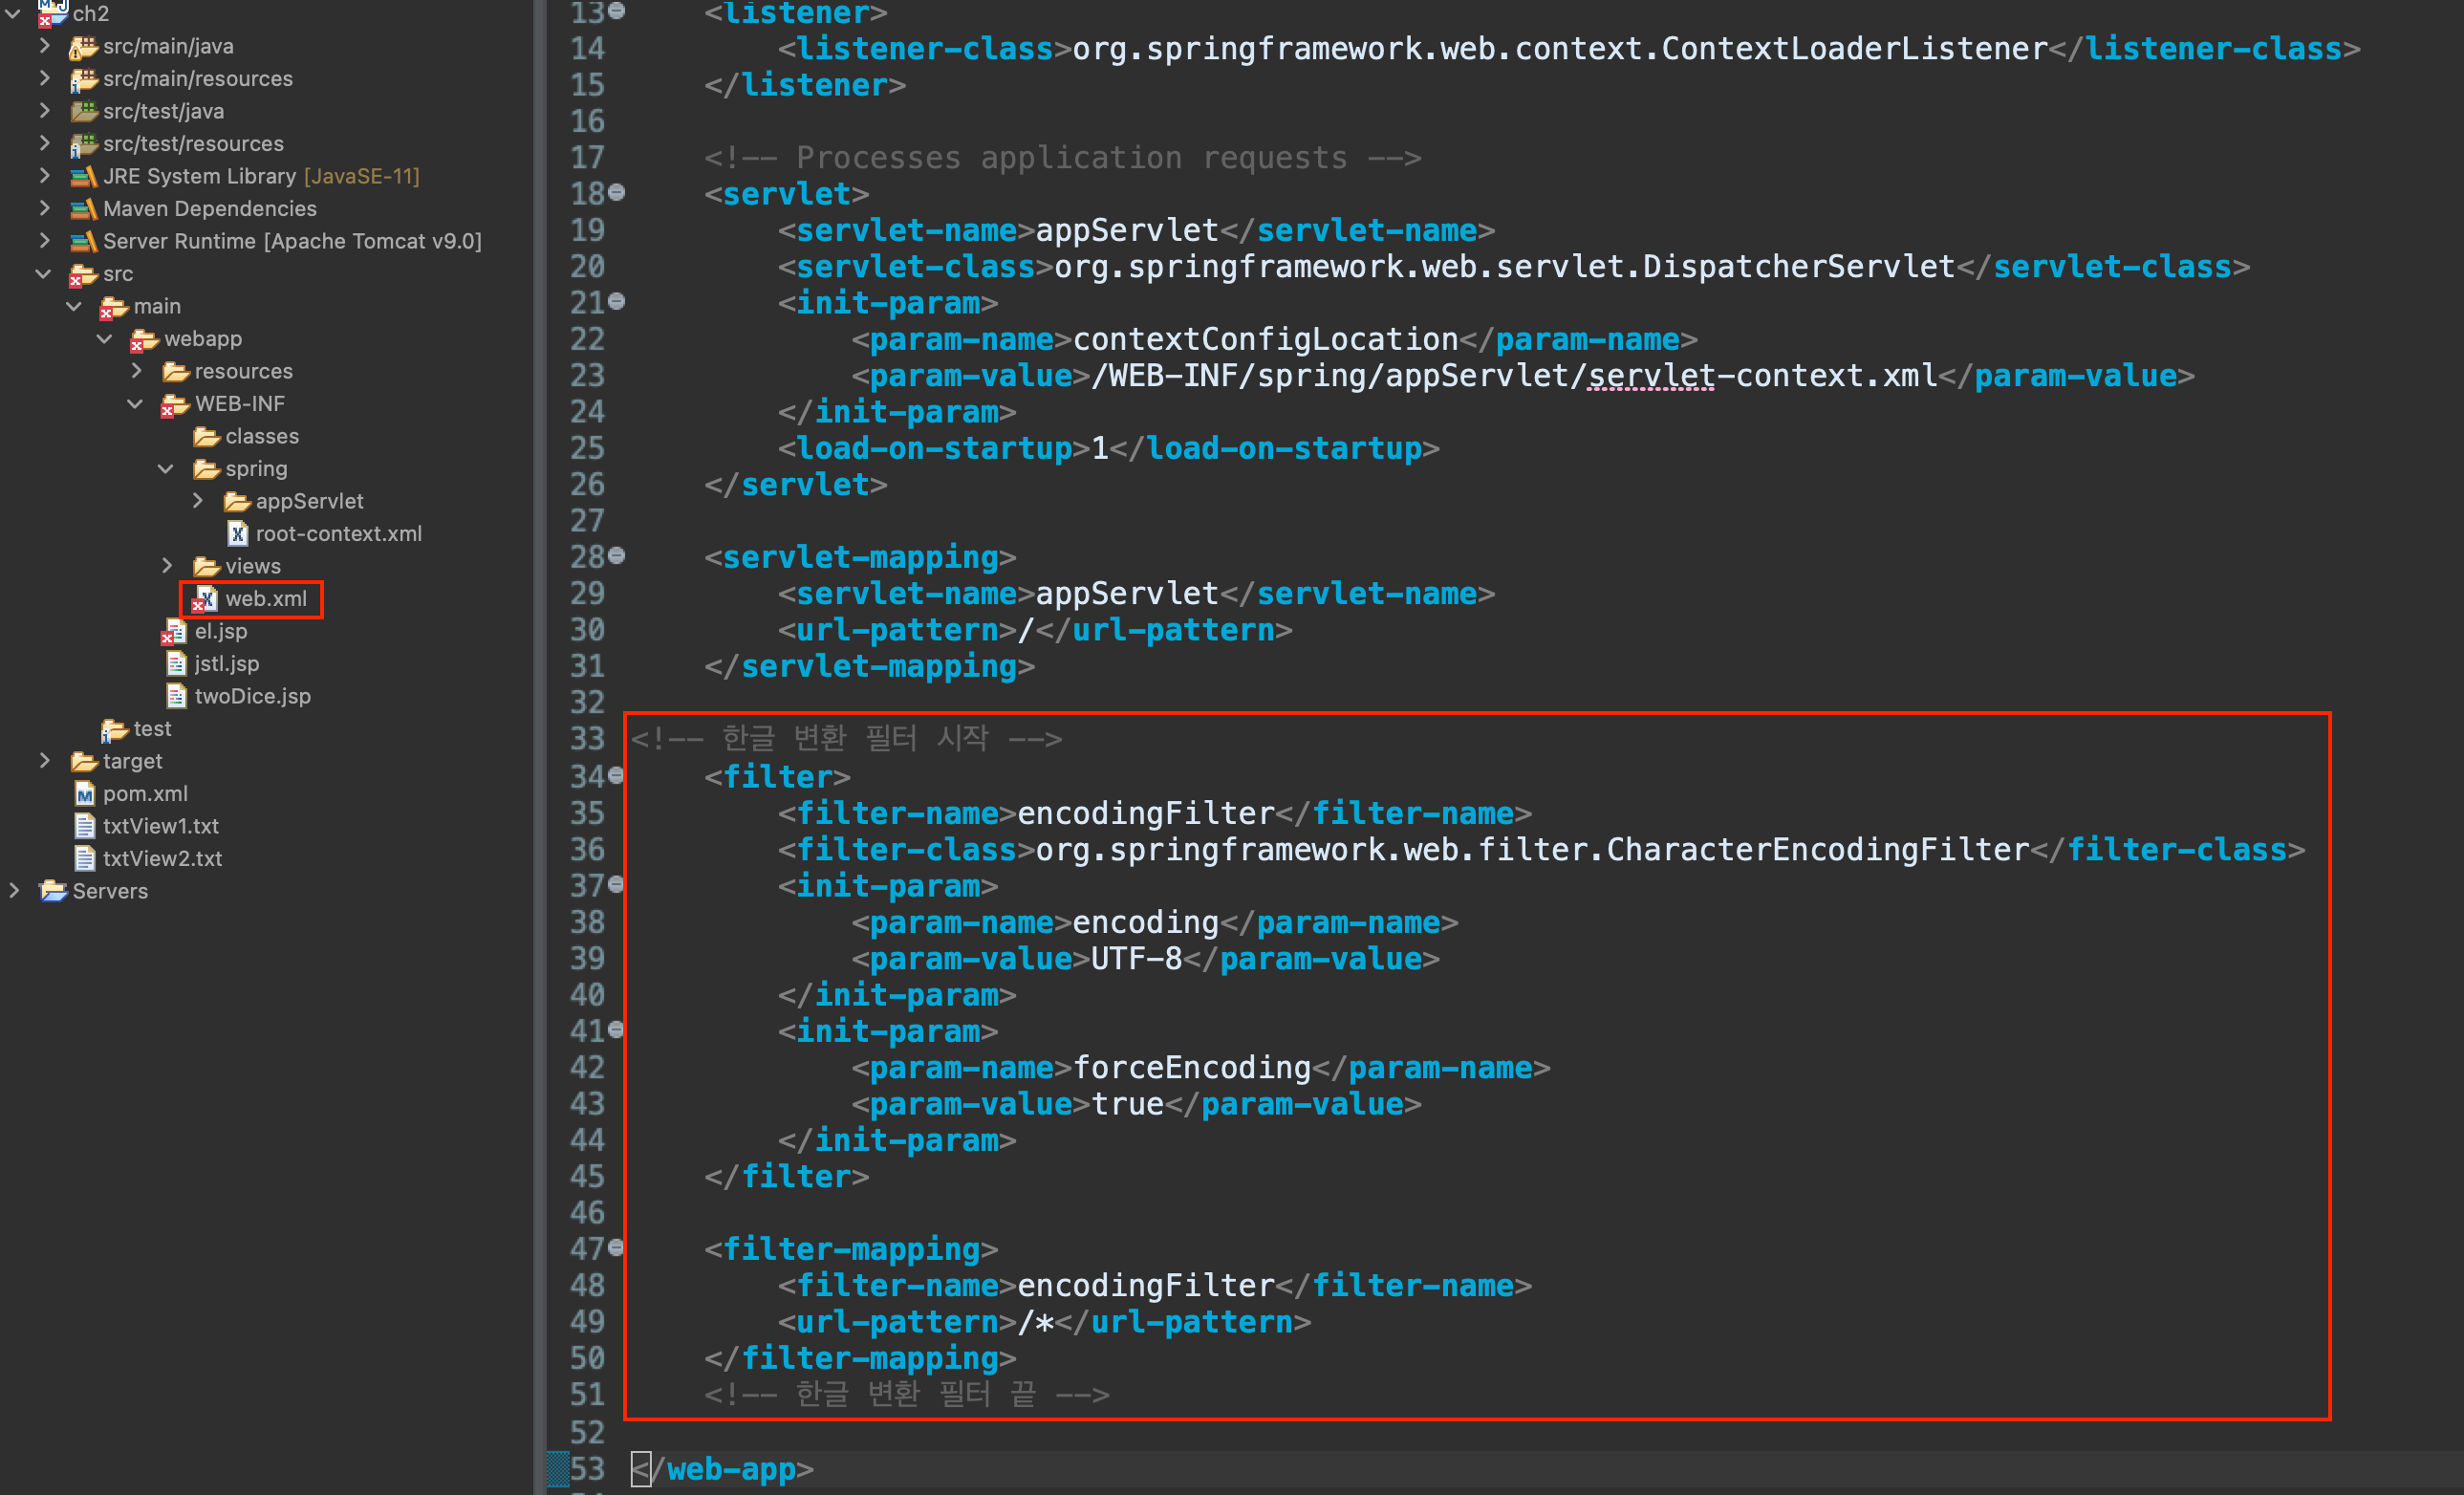Fold the servlet element at line 18
This screenshot has height=1495, width=2464.
point(617,192)
